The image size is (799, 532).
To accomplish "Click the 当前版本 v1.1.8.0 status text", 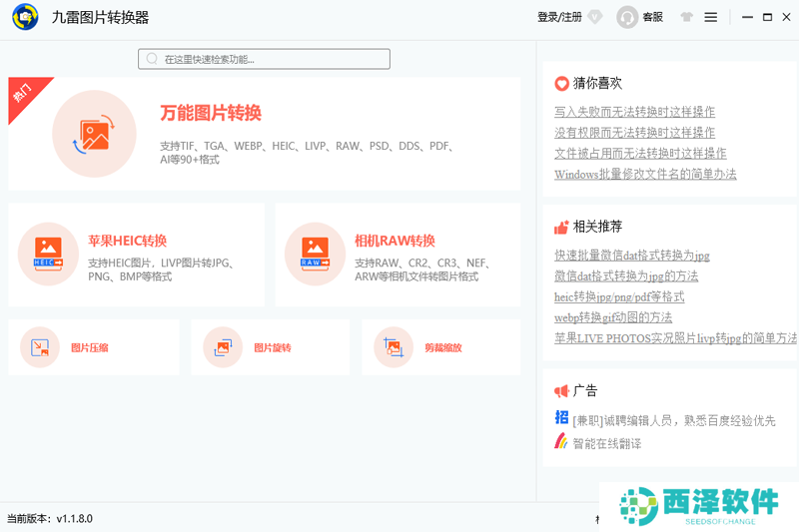I will click(x=49, y=519).
